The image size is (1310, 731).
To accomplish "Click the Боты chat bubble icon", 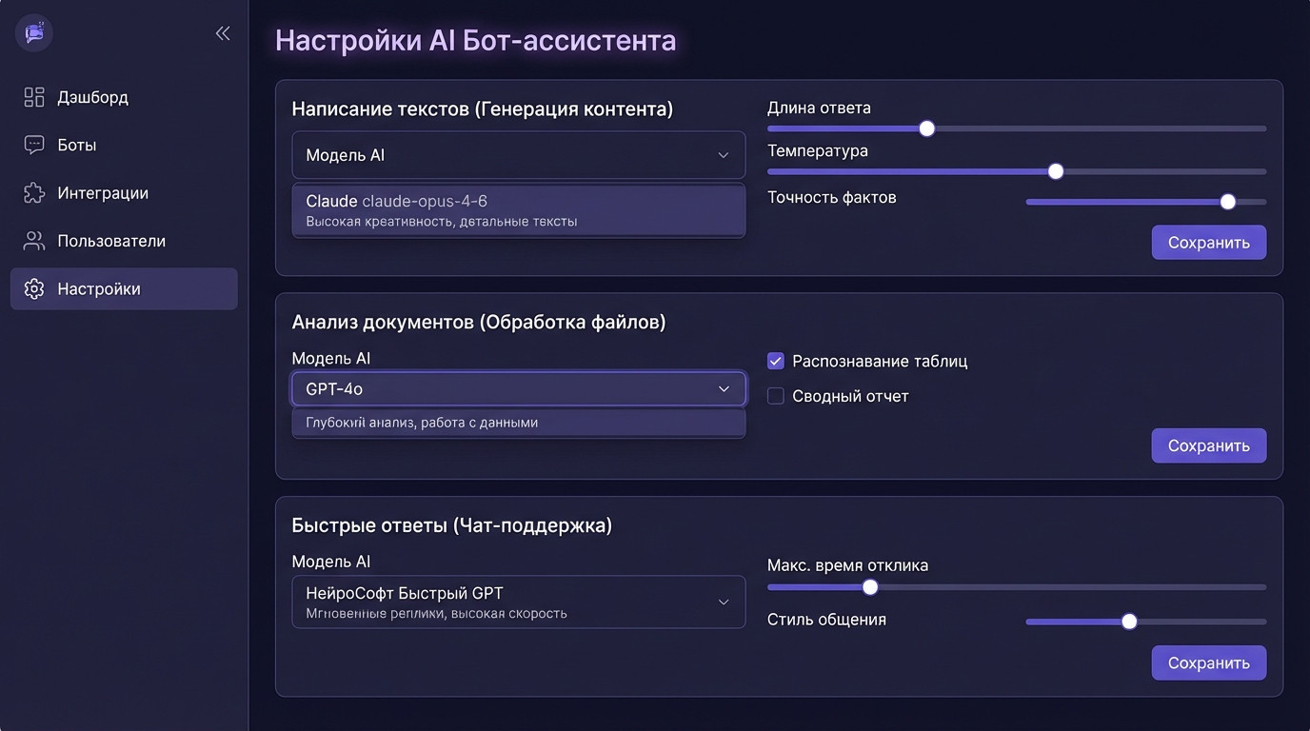I will [x=34, y=145].
